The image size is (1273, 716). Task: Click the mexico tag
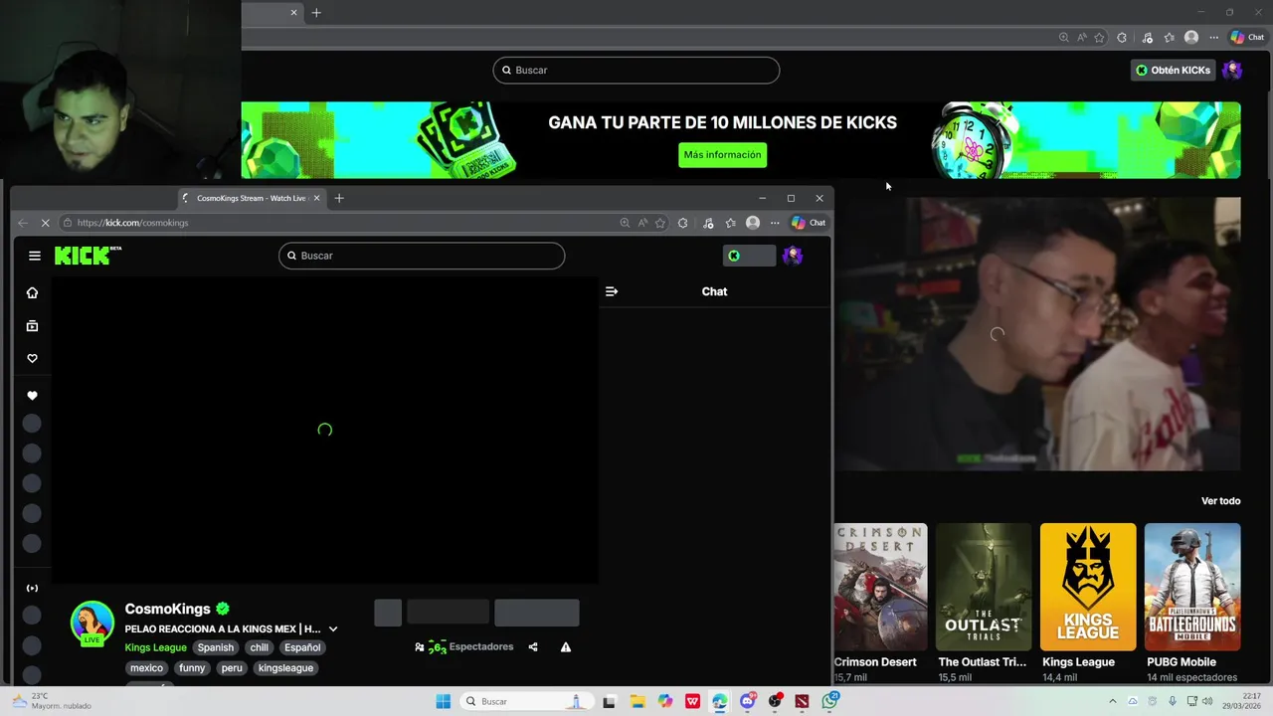pyautogui.click(x=146, y=668)
